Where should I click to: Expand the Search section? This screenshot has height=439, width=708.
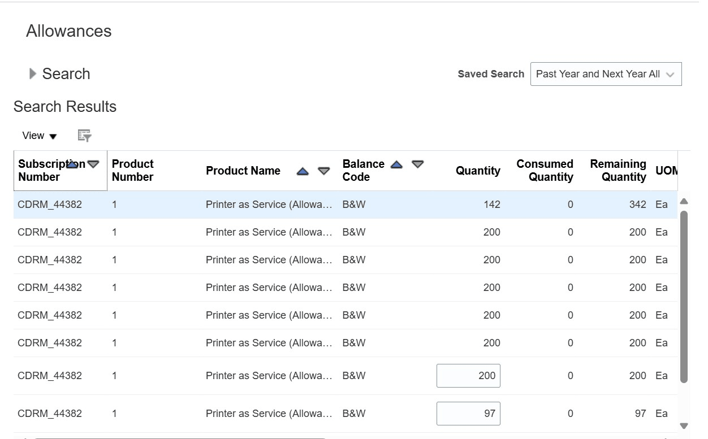(33, 74)
